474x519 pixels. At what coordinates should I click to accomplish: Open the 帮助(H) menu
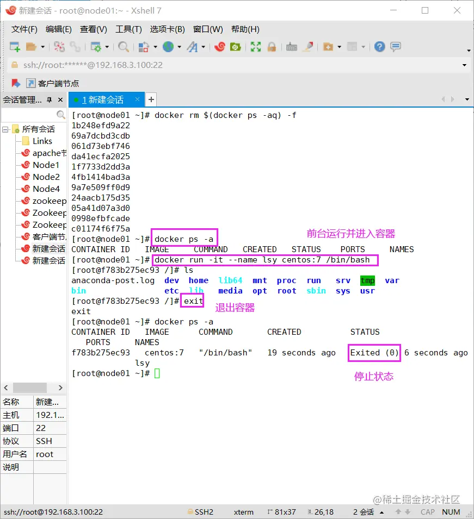(x=245, y=29)
